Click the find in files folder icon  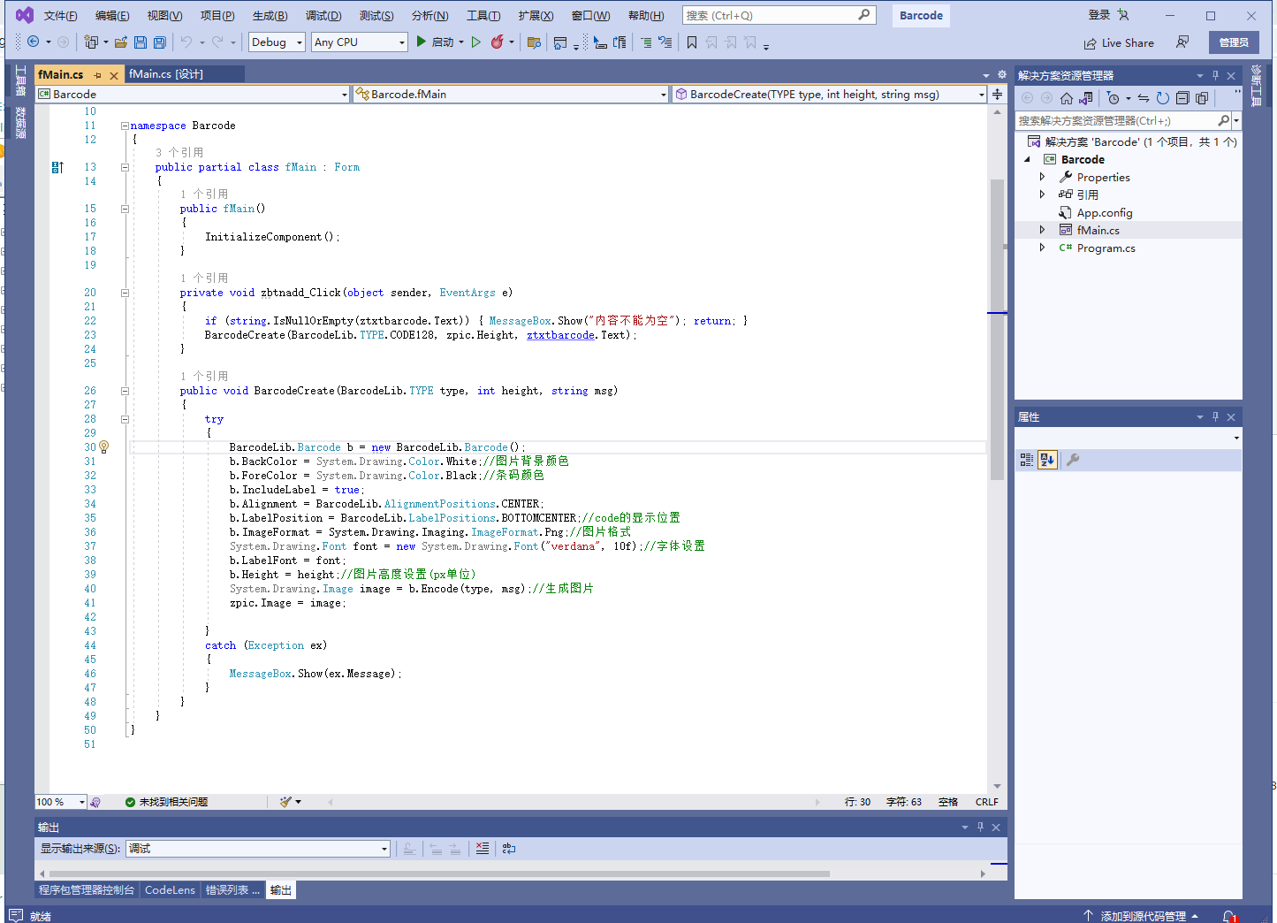point(534,42)
